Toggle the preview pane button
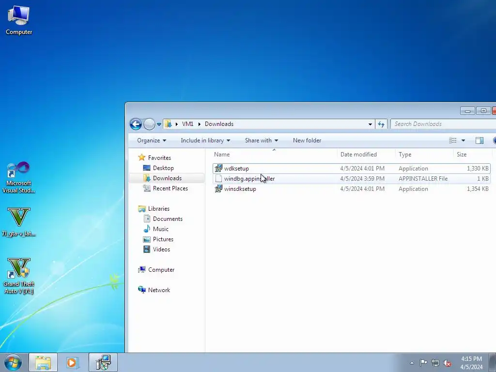 point(479,140)
